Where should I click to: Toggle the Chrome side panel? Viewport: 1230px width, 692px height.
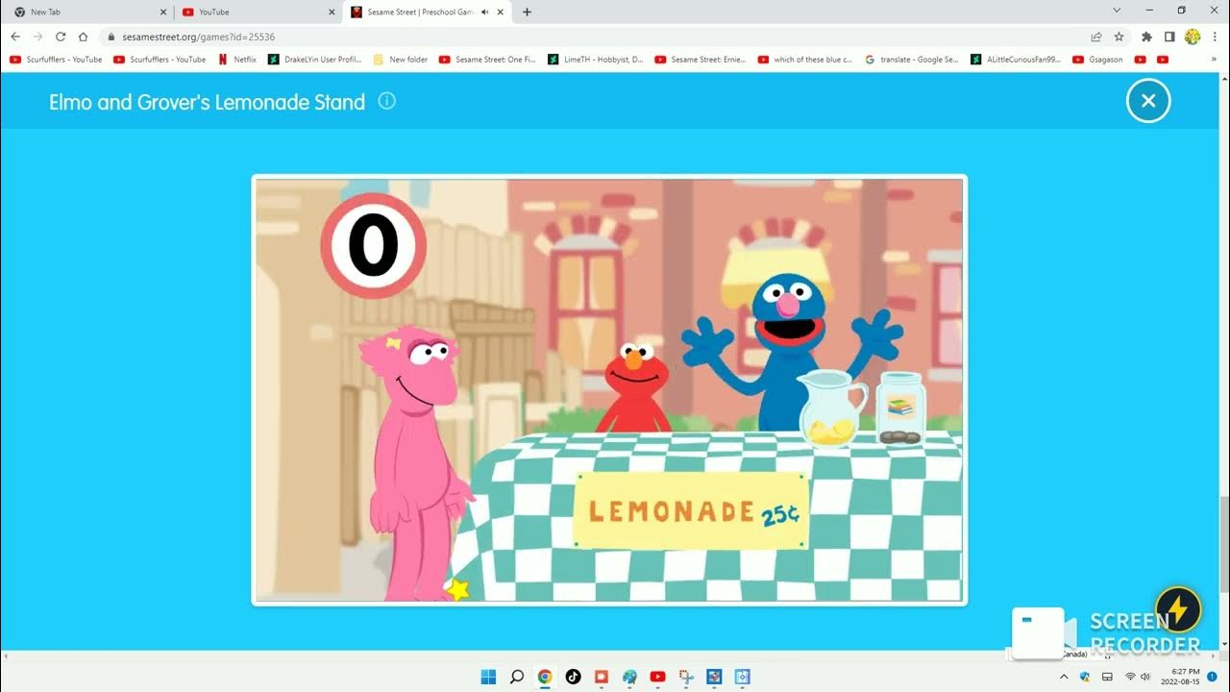[1169, 37]
